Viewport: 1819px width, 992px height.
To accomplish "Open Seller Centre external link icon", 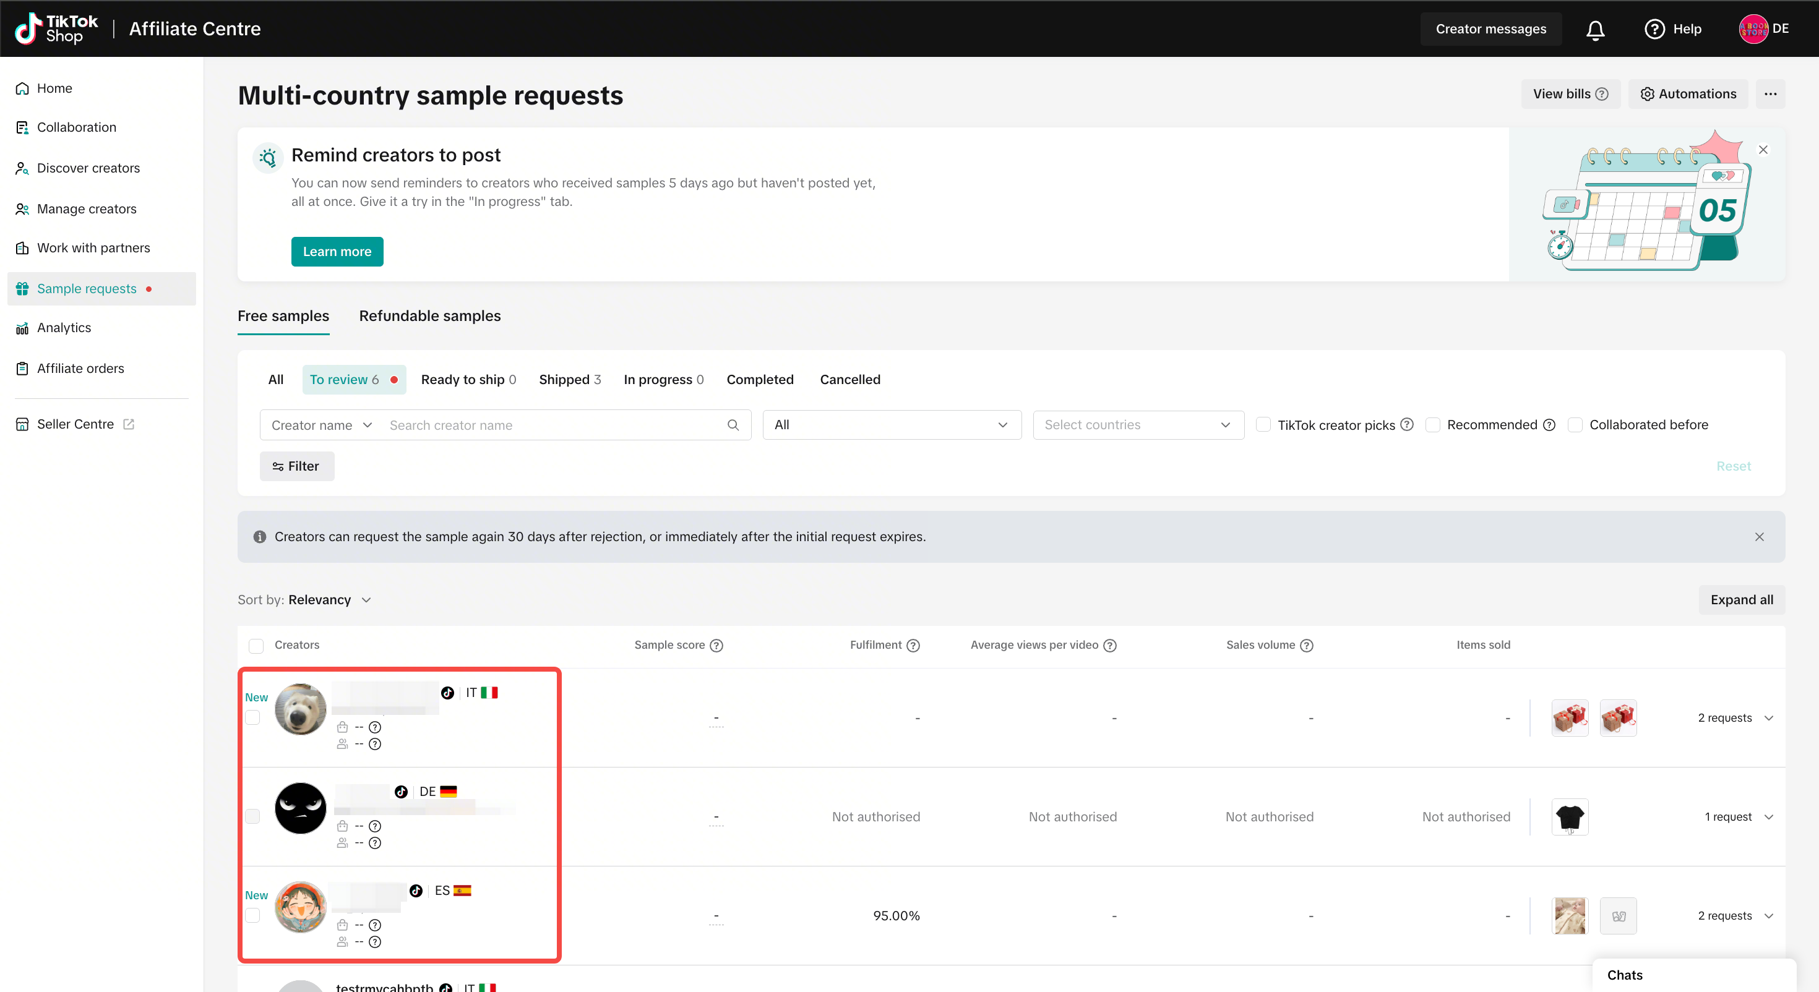I will pos(129,424).
